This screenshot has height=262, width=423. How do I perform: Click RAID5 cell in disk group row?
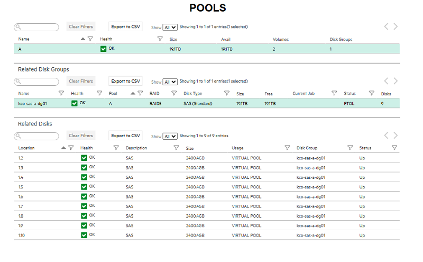(x=155, y=103)
